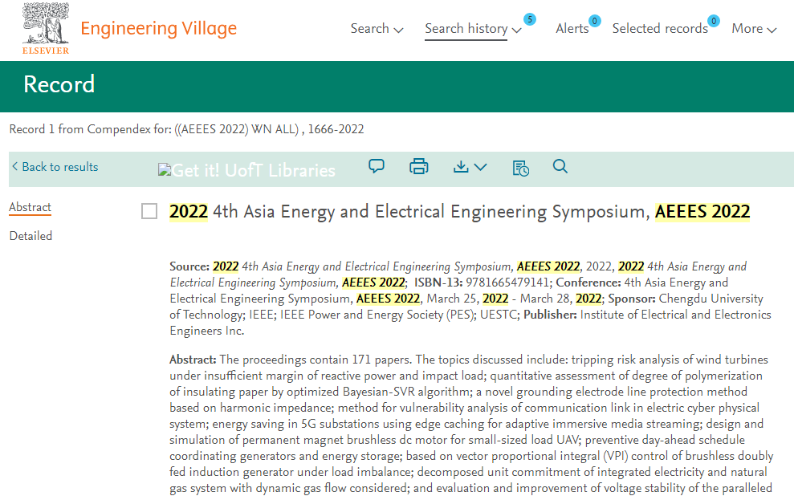Screen dimensions: 794x496
Task: Click the Engineering Village home link
Action: pos(158,28)
